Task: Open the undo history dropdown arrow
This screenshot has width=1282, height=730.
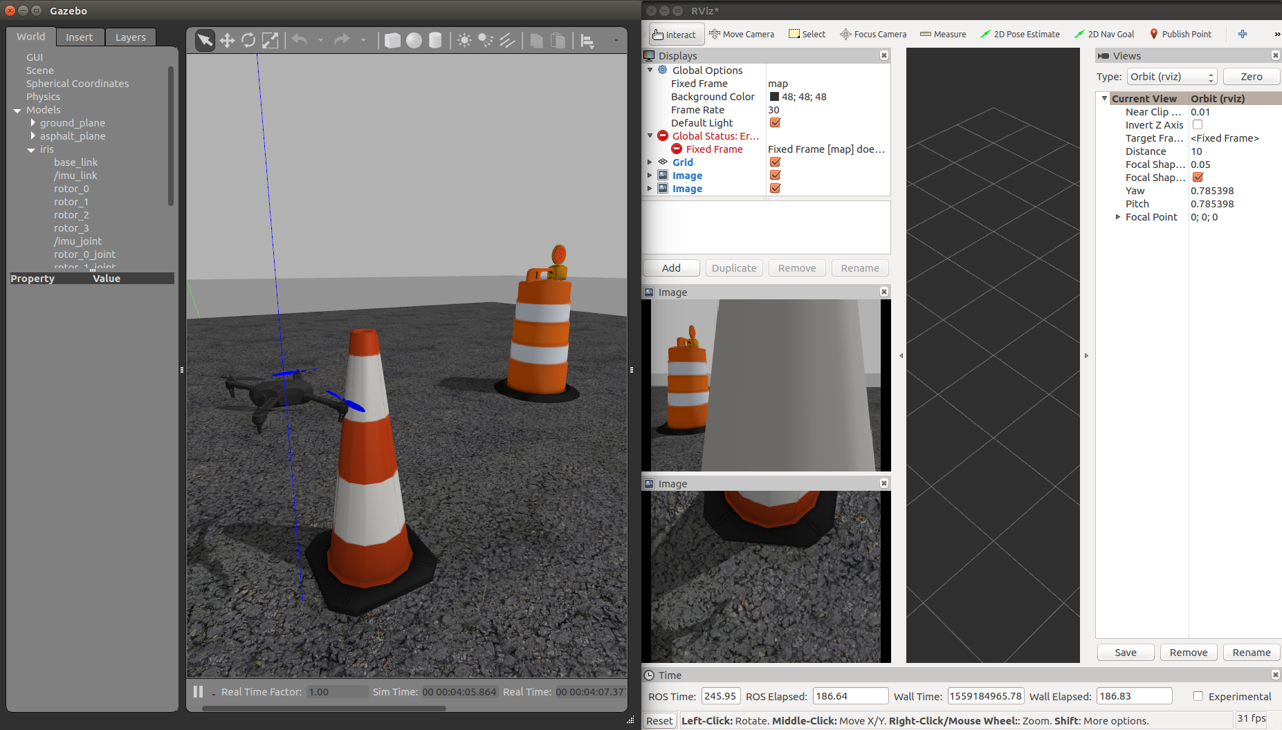Action: pyautogui.click(x=320, y=40)
